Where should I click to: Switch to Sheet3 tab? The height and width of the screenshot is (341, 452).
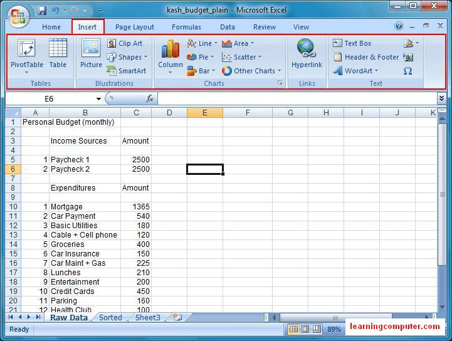147,318
